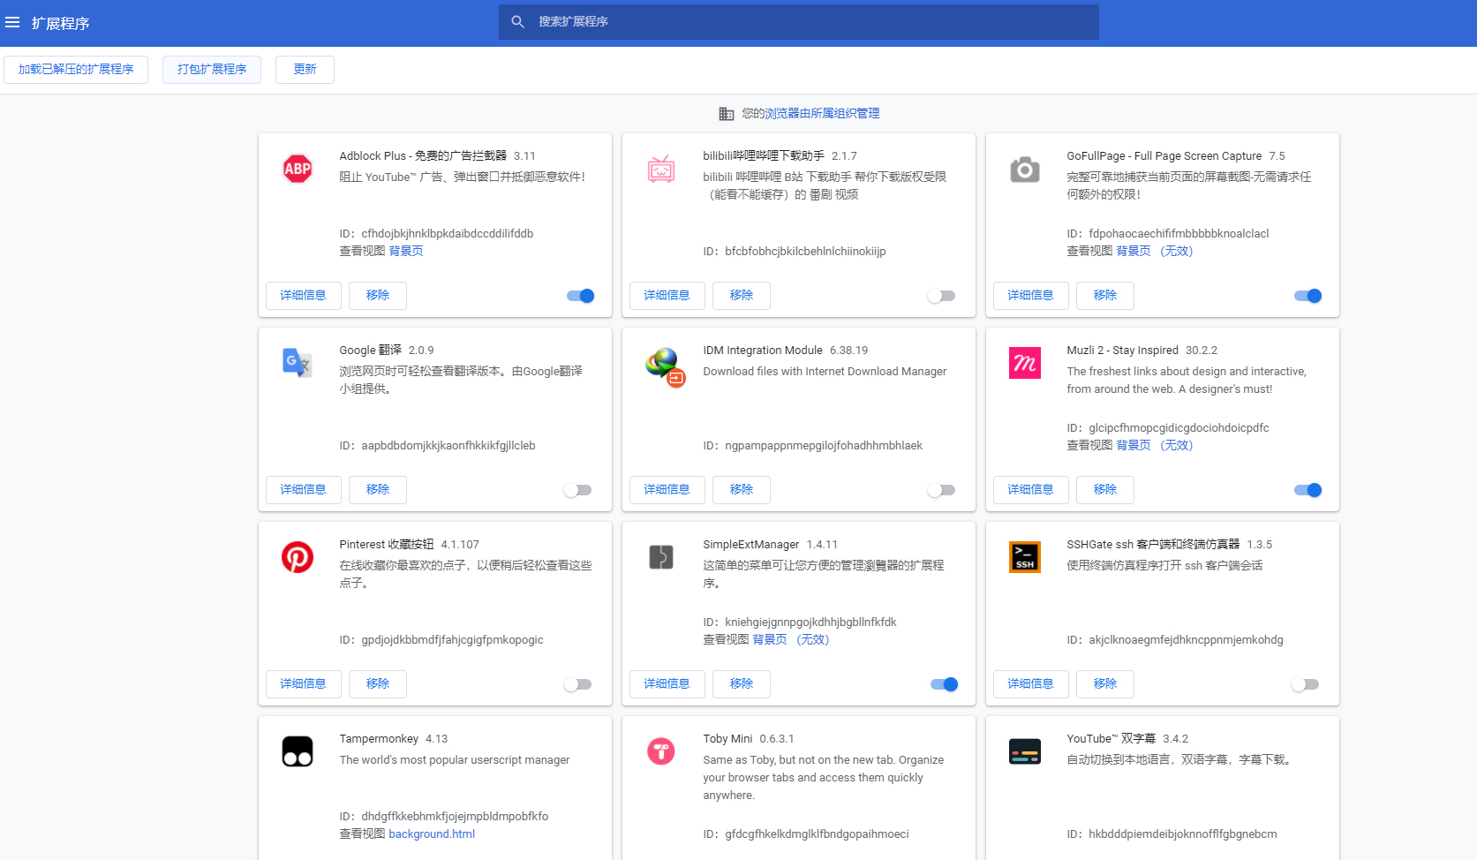1477x860 pixels.
Task: Enable the Pinterest save button toggle
Action: tap(577, 684)
